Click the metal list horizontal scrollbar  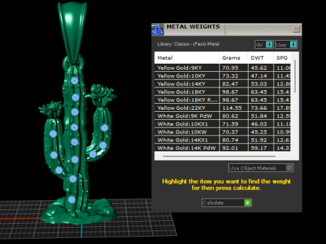(219, 156)
